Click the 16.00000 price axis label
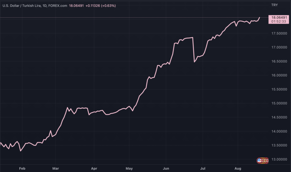The height and width of the screenshot is (172, 291). (x=279, y=75)
